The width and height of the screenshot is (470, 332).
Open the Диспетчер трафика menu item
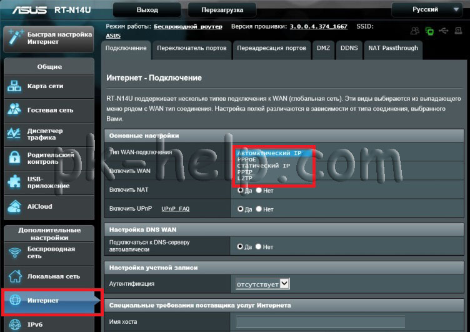pyautogui.click(x=49, y=134)
